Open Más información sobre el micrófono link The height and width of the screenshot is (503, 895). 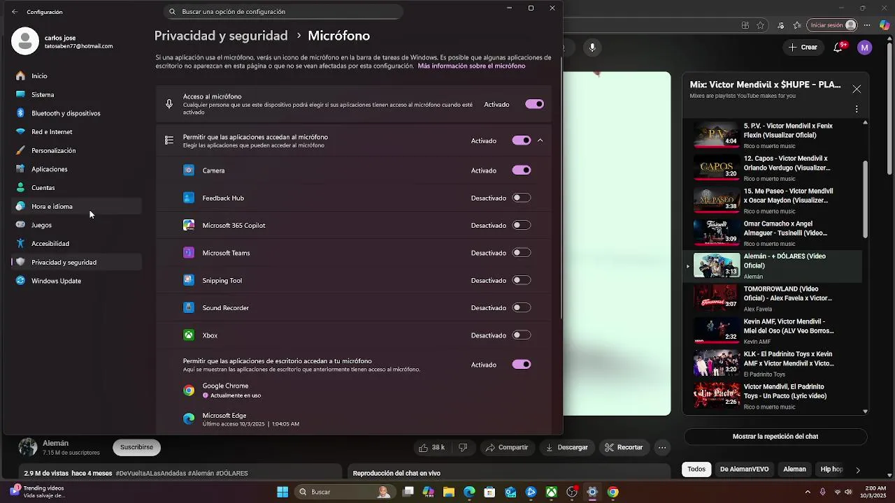click(471, 66)
